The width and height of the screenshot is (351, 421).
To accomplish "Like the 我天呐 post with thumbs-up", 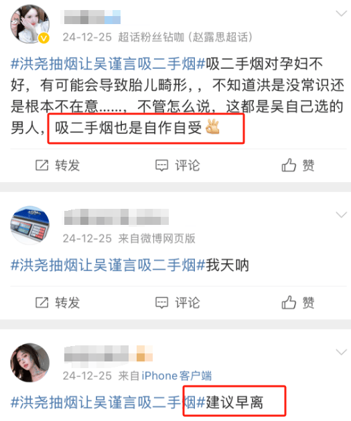I will pyautogui.click(x=289, y=303).
